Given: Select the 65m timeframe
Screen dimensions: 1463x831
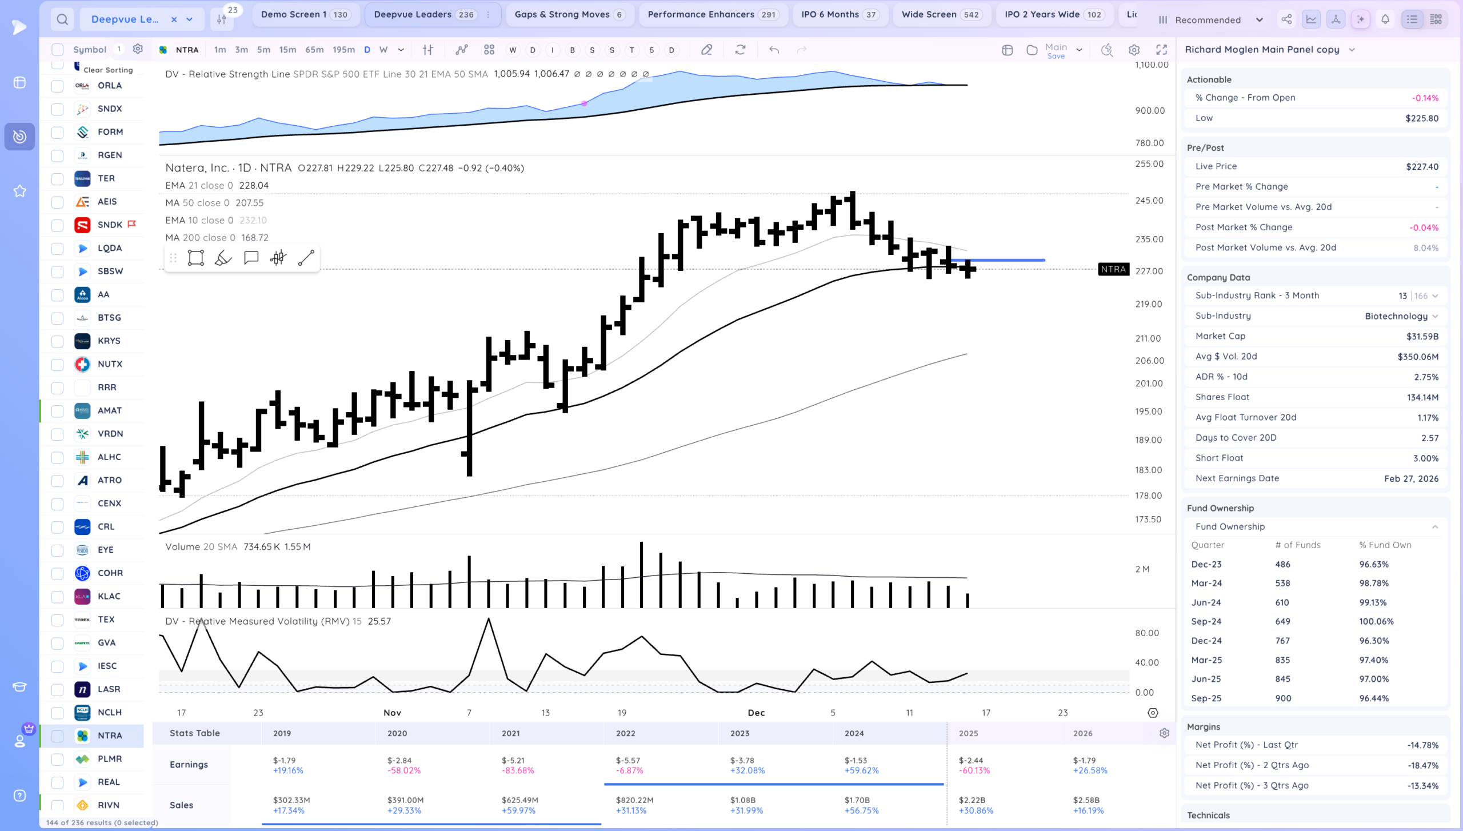Looking at the screenshot, I should tap(314, 50).
